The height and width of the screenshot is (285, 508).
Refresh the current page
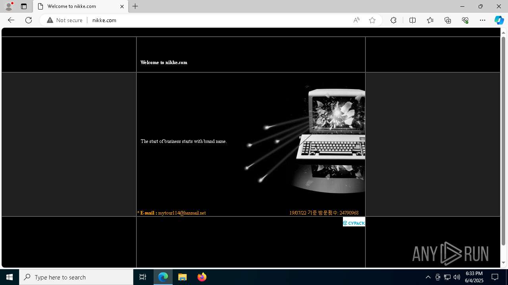(x=29, y=20)
